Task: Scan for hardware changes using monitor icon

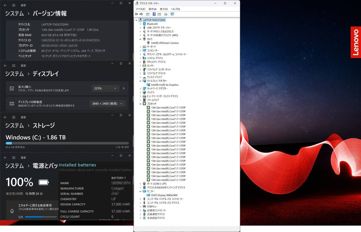Action: (172, 14)
